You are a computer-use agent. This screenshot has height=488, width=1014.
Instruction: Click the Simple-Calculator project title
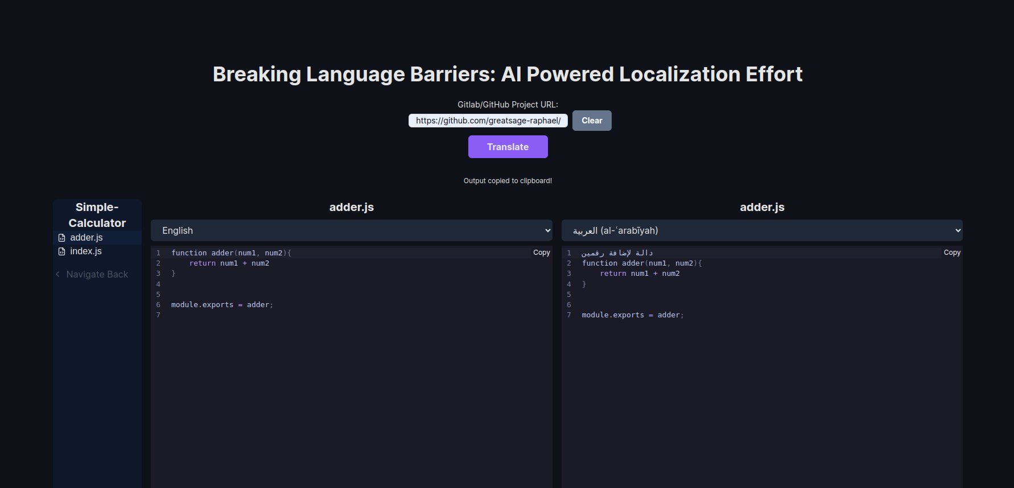tap(97, 215)
